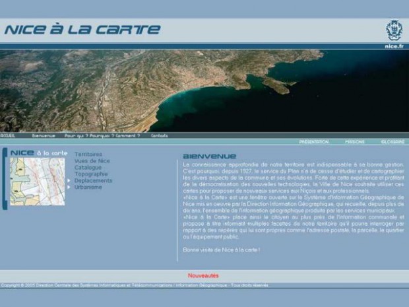This screenshot has height=307, width=409.
Task: Click the aerial photo banner of Nice
Action: coord(204,91)
